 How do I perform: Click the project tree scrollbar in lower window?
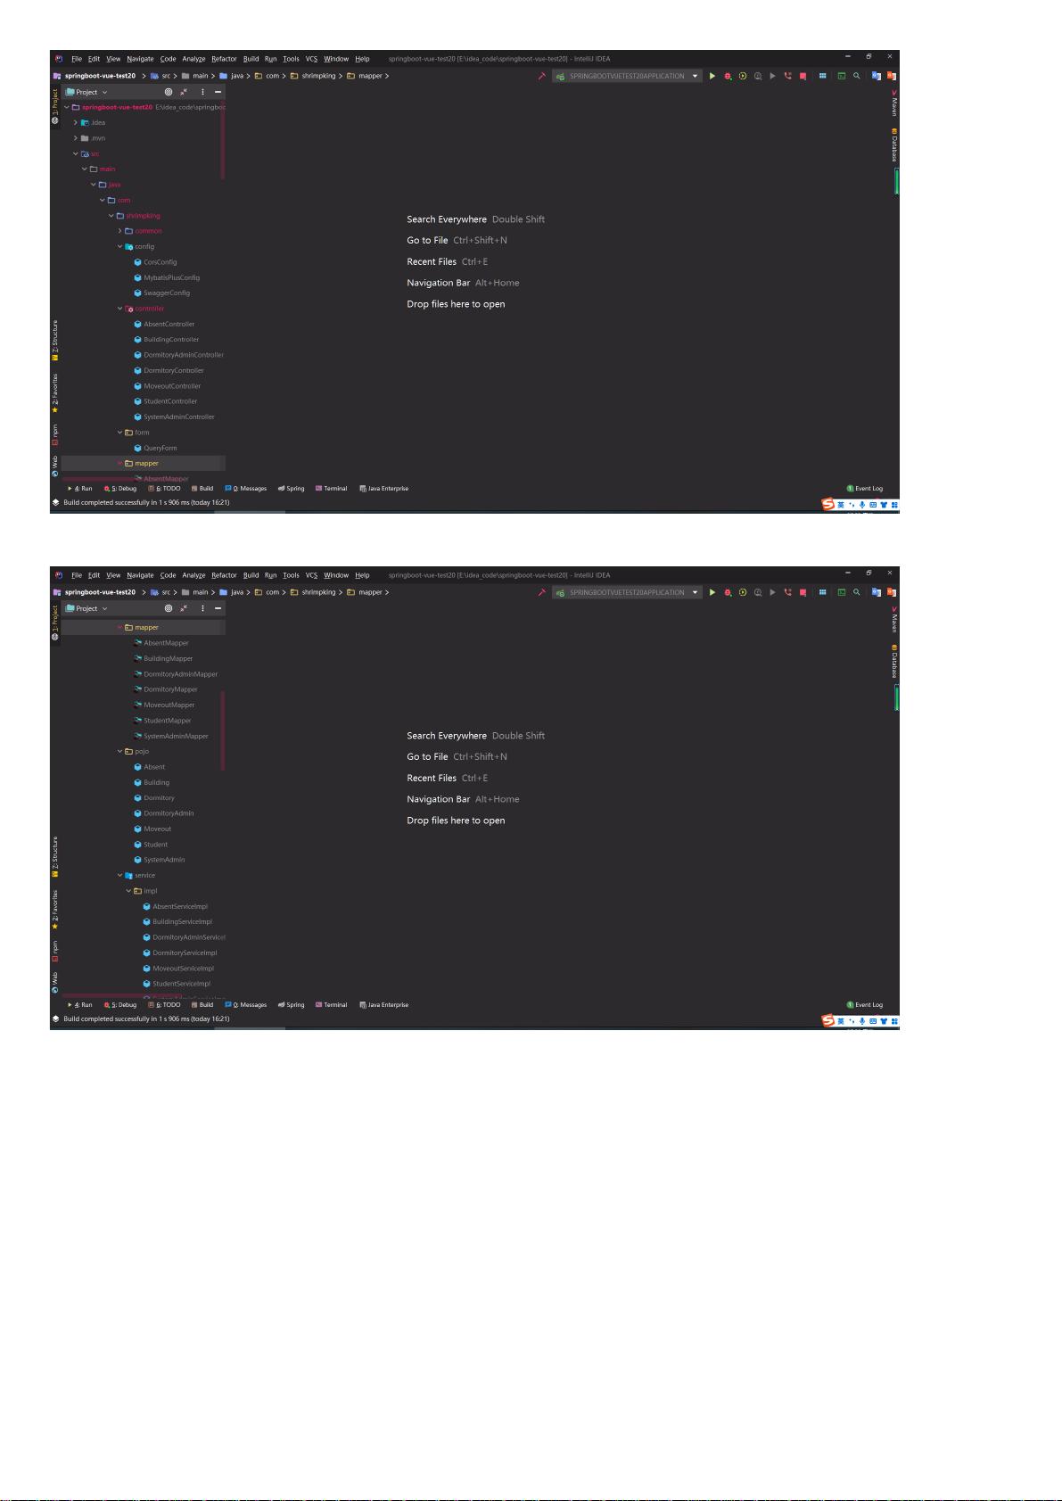click(223, 730)
